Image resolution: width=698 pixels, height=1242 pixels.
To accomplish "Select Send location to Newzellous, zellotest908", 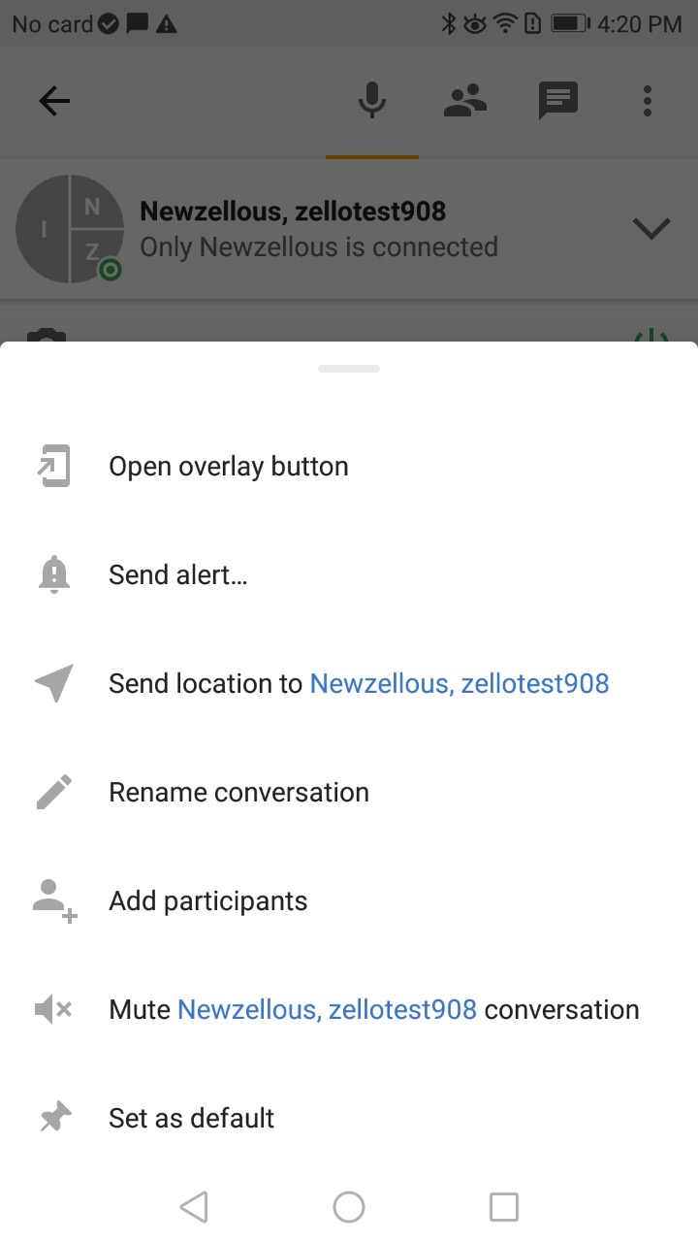I will pos(349,684).
